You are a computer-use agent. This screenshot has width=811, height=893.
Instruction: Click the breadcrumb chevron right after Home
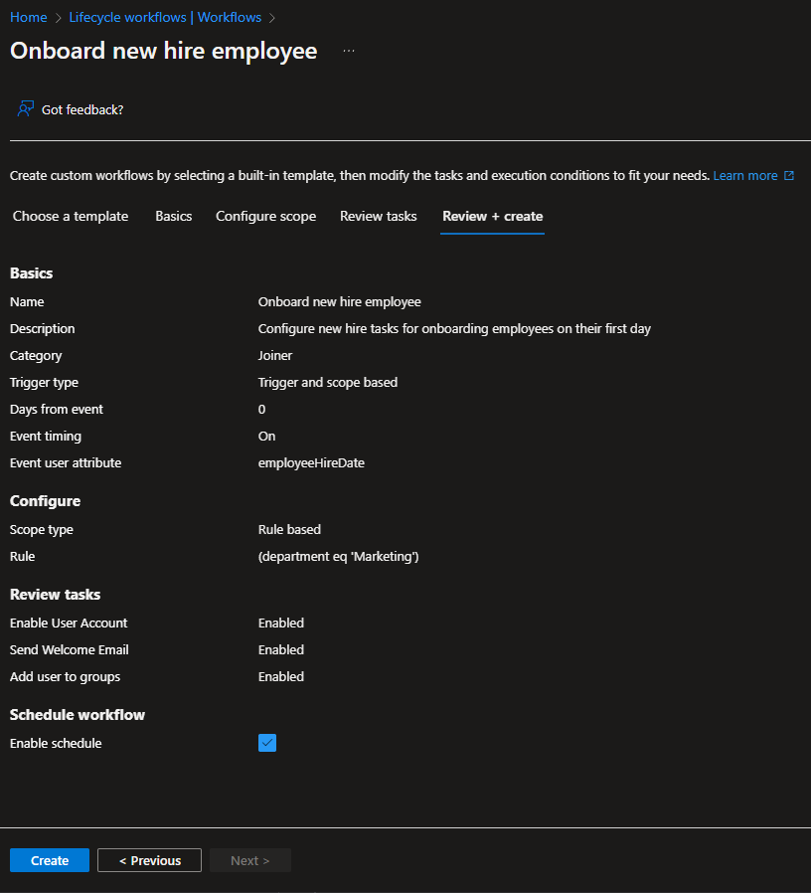point(58,18)
